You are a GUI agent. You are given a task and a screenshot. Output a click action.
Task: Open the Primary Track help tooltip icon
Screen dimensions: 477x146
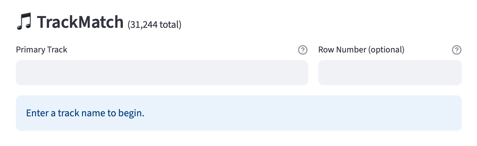point(303,50)
